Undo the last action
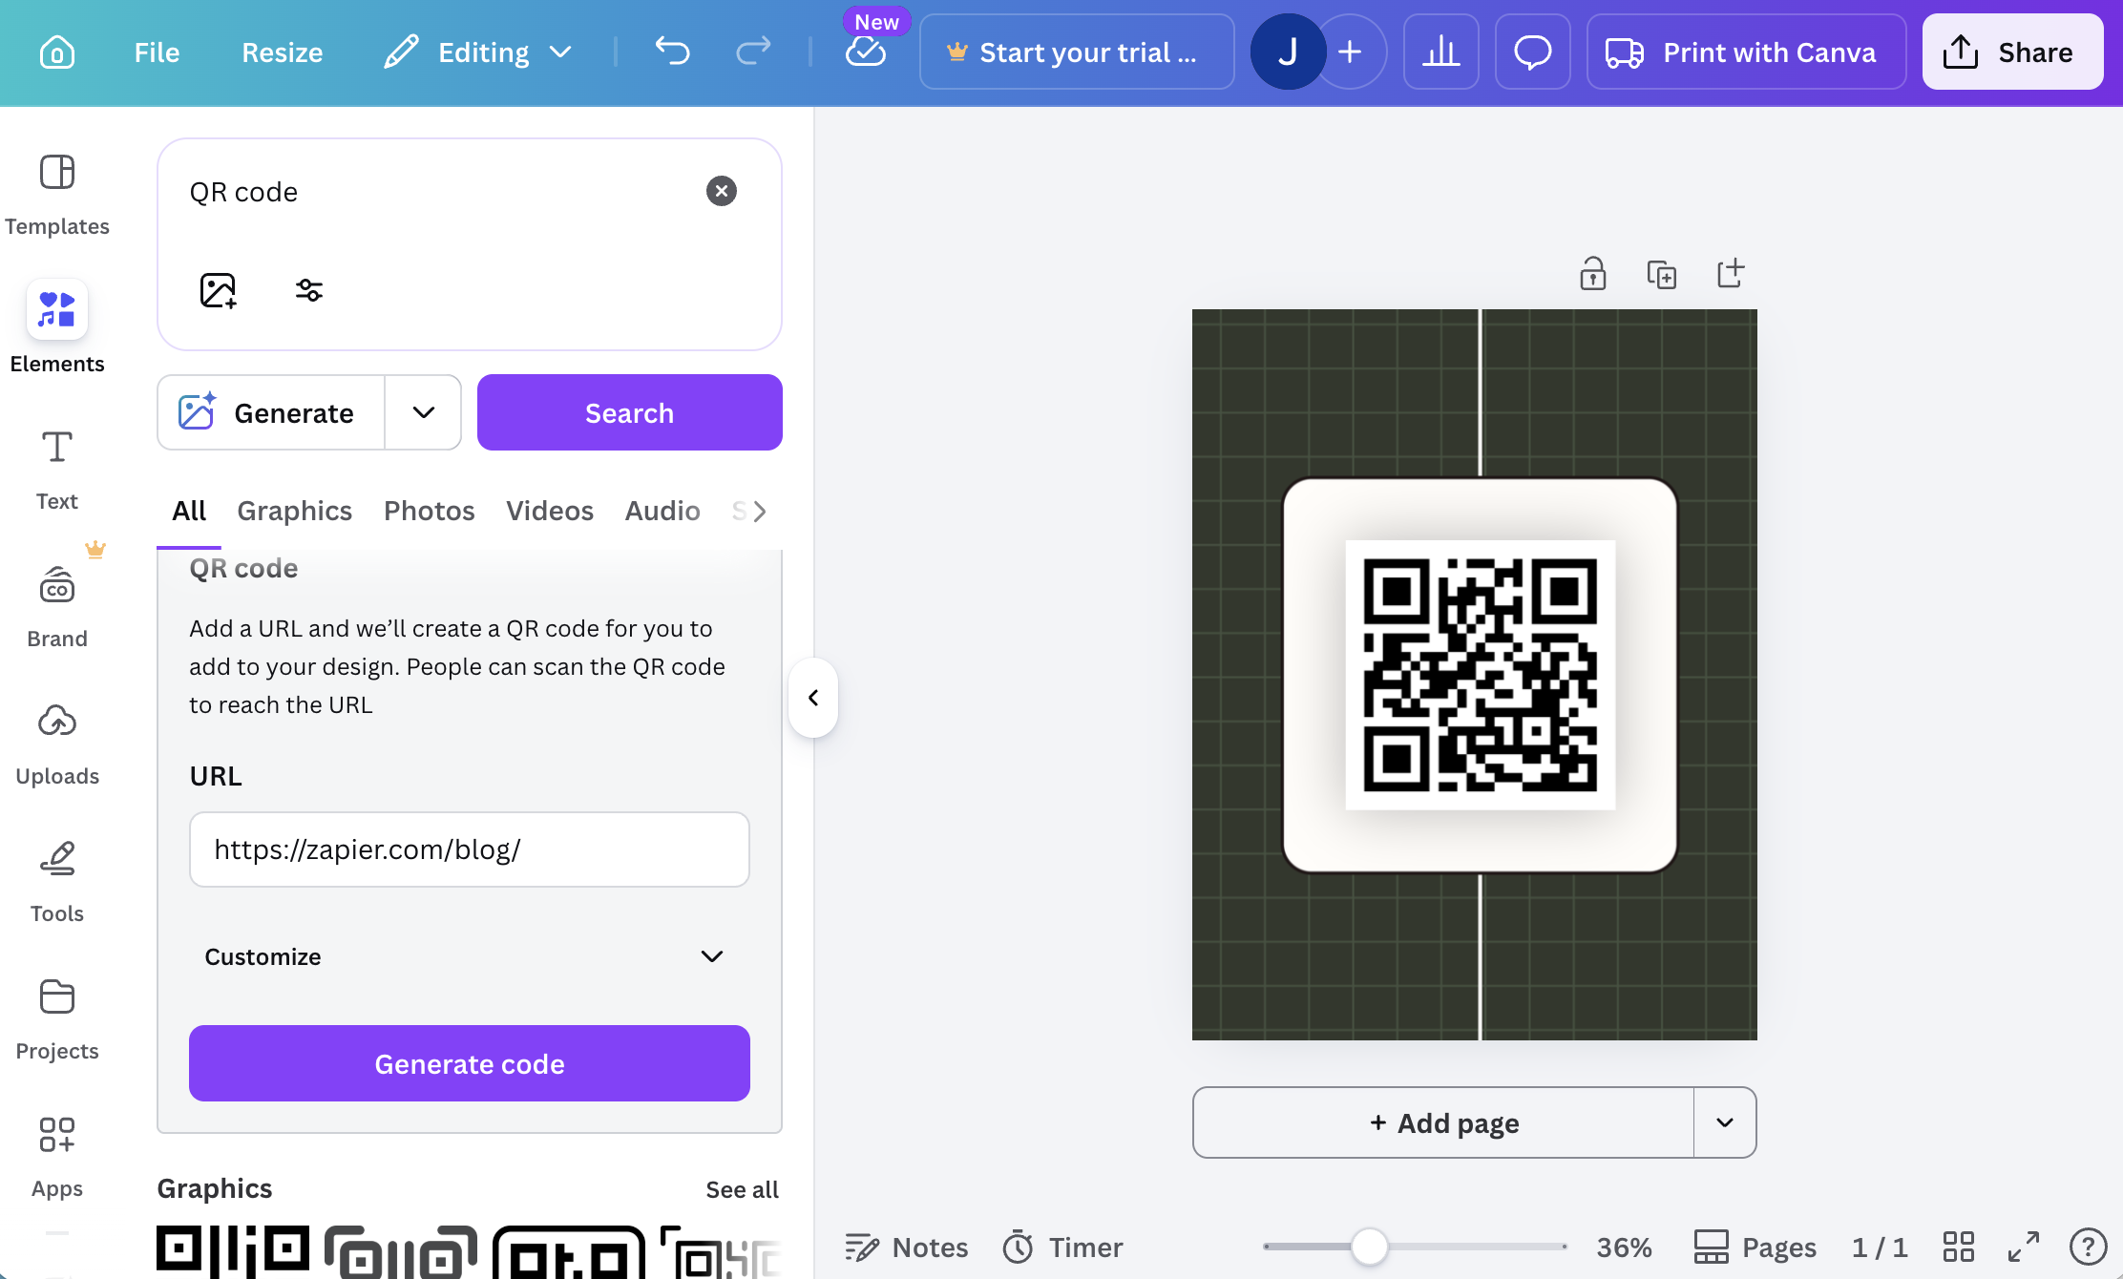The width and height of the screenshot is (2123, 1279). [x=672, y=52]
